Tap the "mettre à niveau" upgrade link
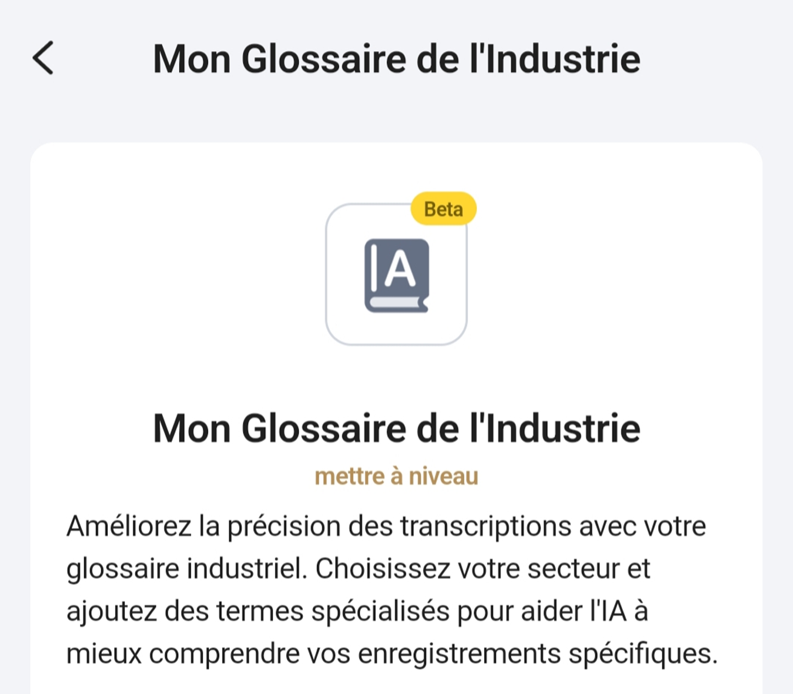793x694 pixels. pos(396,476)
